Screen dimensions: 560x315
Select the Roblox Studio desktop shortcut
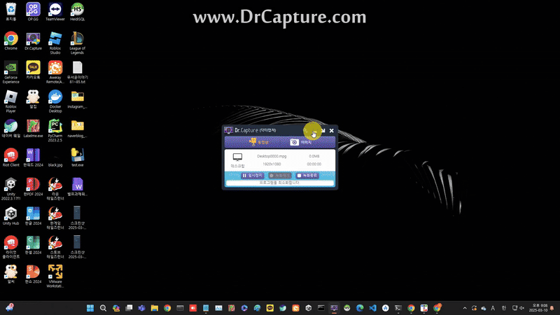tap(55, 43)
